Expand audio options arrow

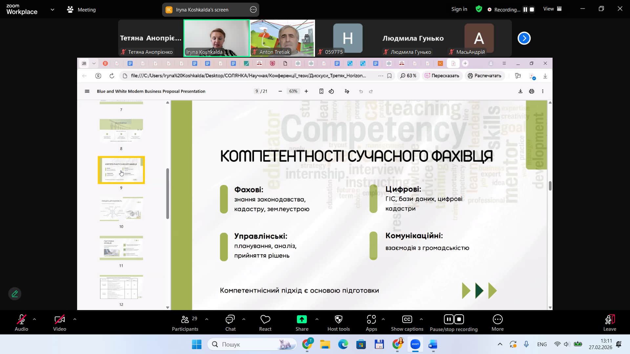34,319
